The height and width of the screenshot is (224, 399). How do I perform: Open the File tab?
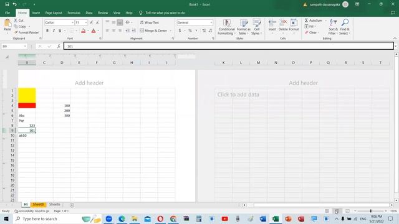click(7, 12)
